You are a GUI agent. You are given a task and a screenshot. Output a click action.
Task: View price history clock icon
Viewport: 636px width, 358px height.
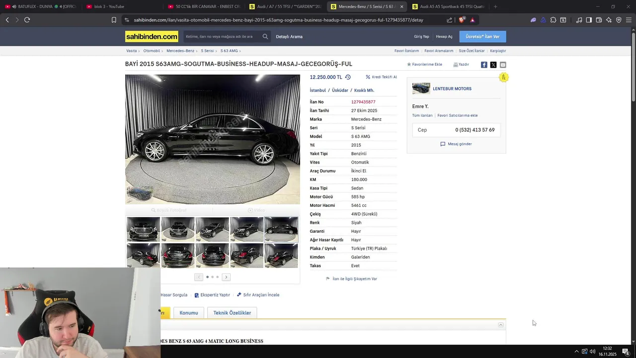click(348, 77)
